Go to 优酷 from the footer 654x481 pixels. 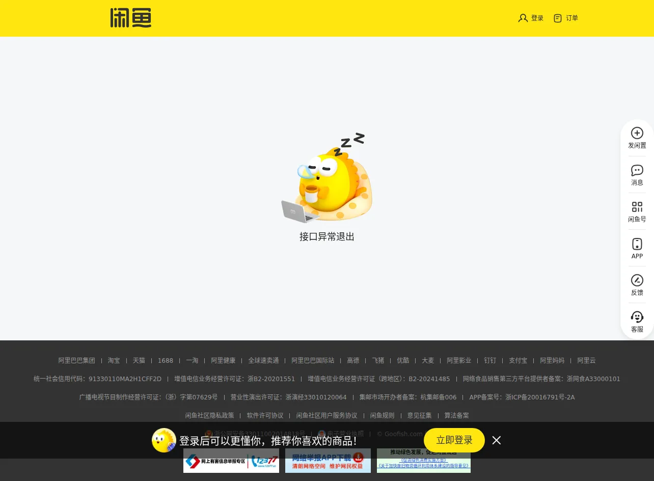(403, 360)
